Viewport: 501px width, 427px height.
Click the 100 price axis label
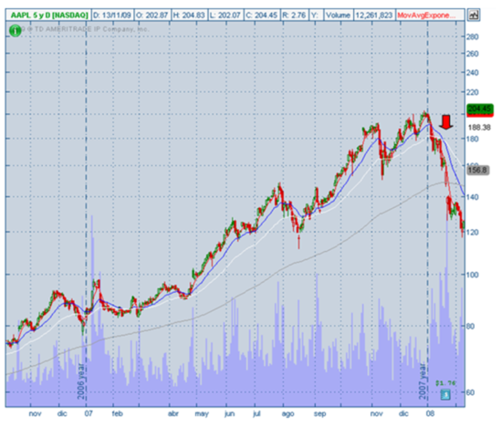click(472, 275)
